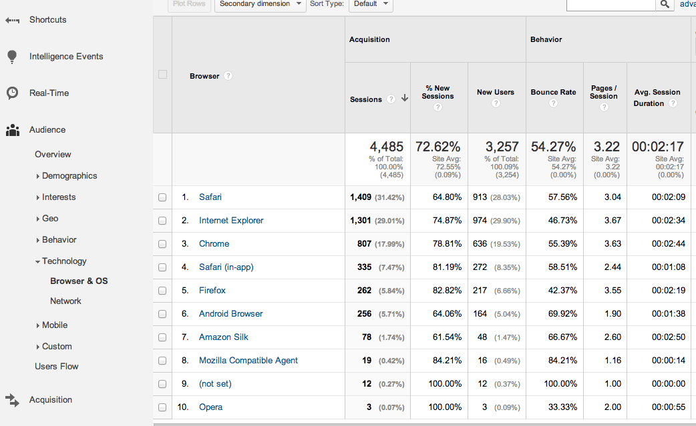Click help icon under Bounce Rate header
696x426 pixels.
click(553, 103)
